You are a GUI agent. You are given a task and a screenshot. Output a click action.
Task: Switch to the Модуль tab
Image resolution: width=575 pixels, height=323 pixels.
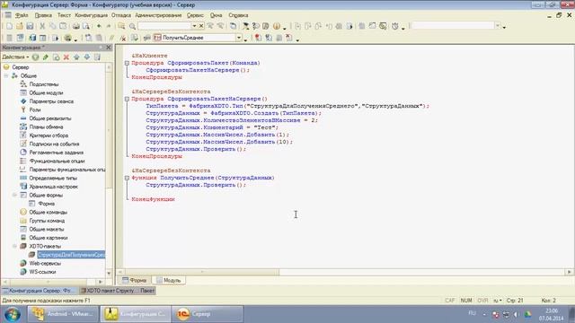(x=168, y=281)
